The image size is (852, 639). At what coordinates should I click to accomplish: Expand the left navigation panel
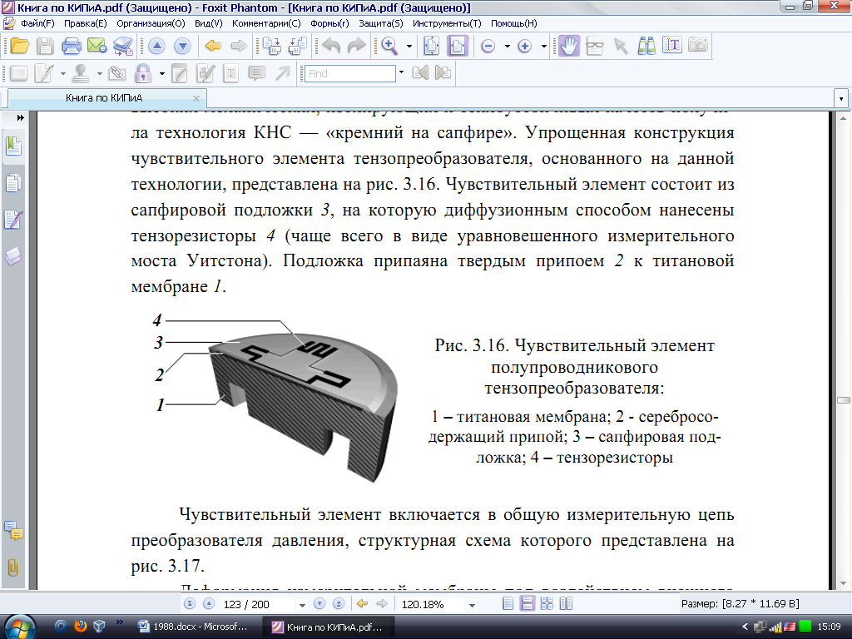(x=20, y=118)
